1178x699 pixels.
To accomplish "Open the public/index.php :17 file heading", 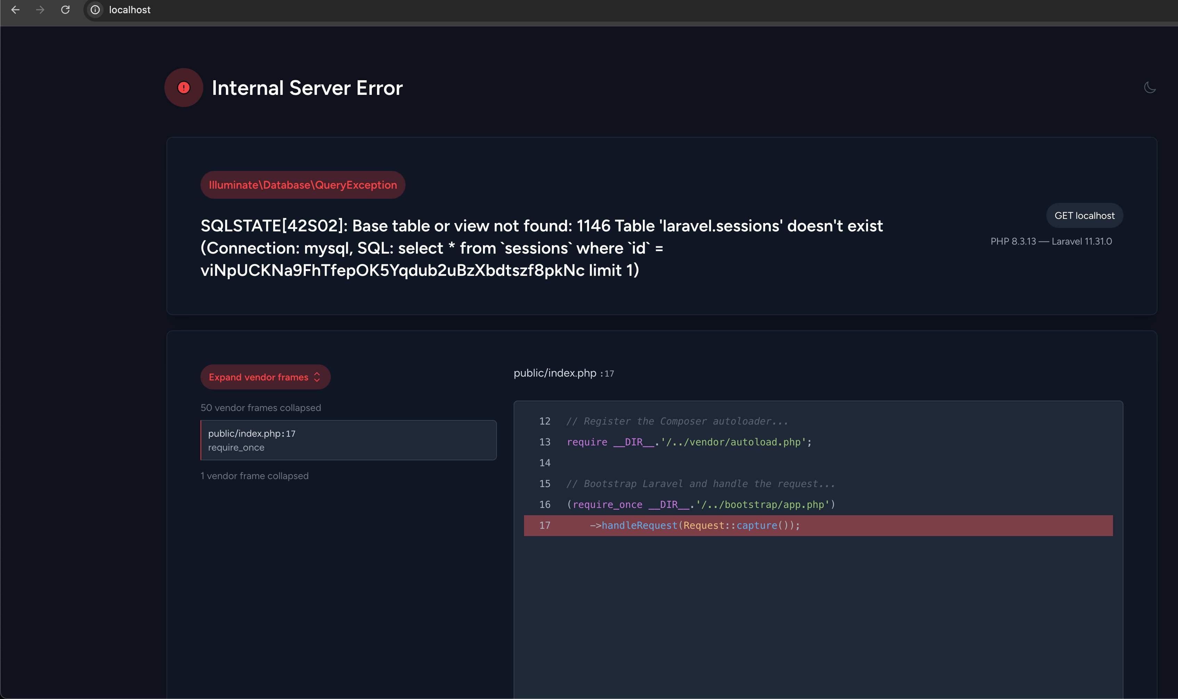I will (x=563, y=372).
